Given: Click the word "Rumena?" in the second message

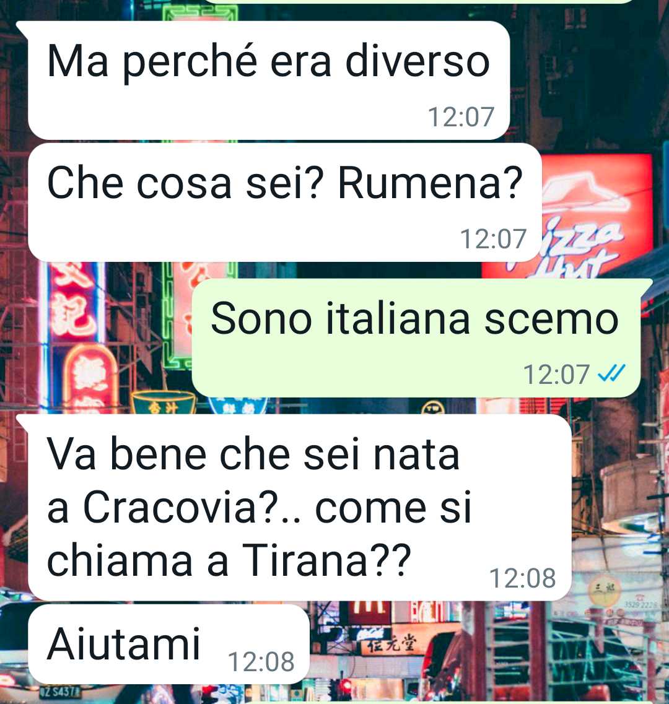Looking at the screenshot, I should (430, 183).
